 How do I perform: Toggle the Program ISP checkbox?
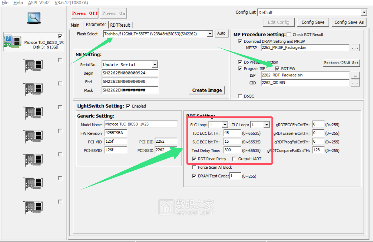coord(240,68)
